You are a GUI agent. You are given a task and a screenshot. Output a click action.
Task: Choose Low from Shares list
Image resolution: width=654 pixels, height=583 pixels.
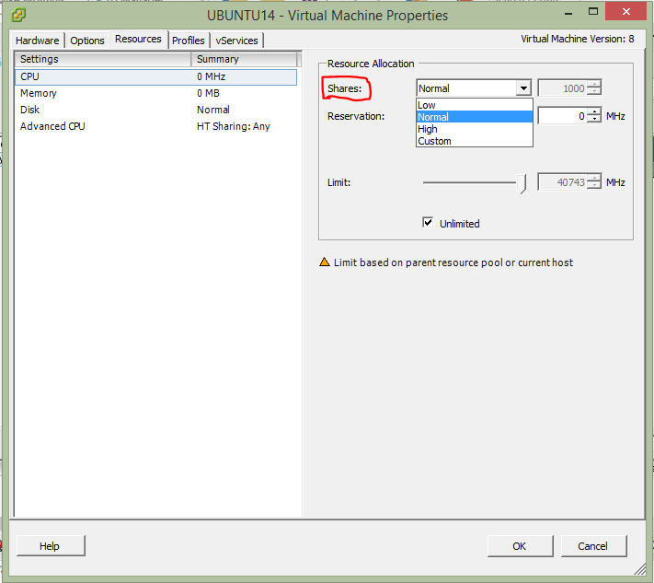point(427,105)
